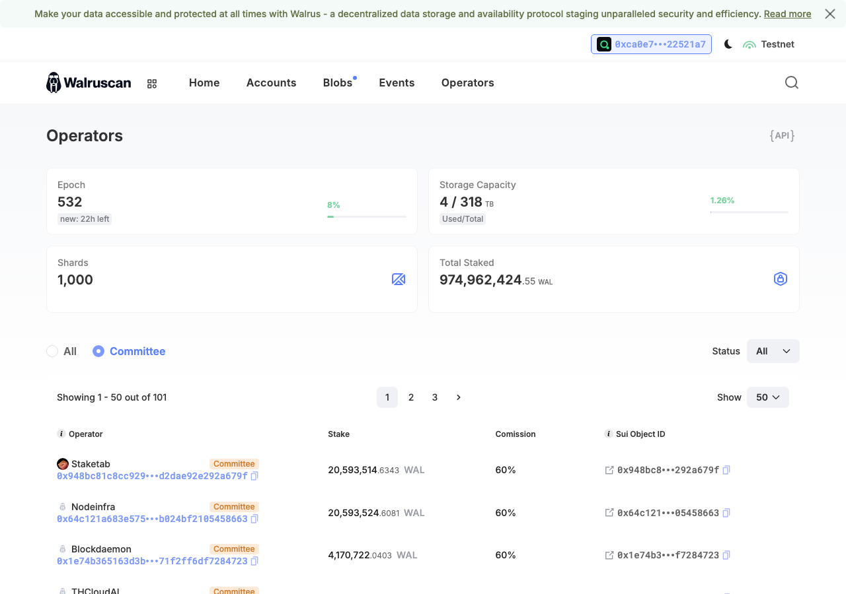Open the apps grid icon beside Walruscan
The width and height of the screenshot is (846, 594).
pyautogui.click(x=152, y=84)
